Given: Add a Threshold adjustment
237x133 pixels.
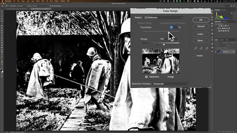Looking at the screenshot, I should click(x=224, y=31).
